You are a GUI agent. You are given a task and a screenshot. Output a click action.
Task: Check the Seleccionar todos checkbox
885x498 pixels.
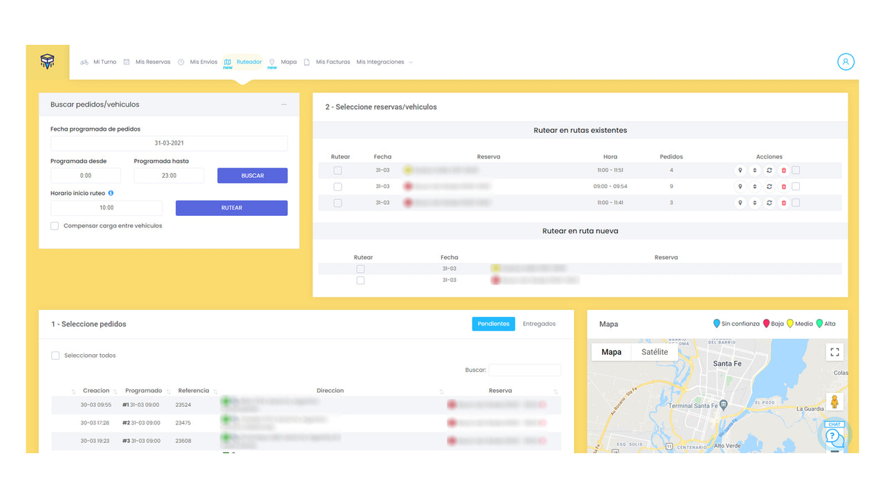pyautogui.click(x=55, y=356)
